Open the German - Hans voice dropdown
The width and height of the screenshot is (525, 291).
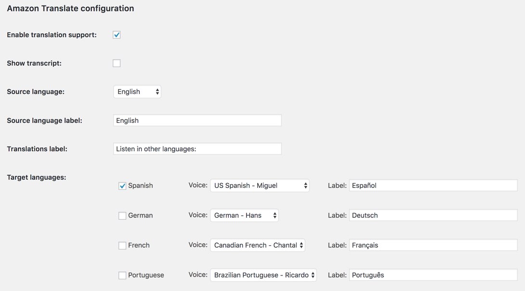pos(244,215)
